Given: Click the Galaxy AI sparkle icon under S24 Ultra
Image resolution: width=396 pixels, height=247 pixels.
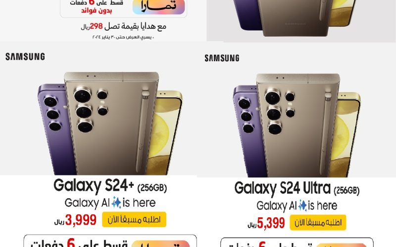Looking at the screenshot, I should tap(302, 206).
